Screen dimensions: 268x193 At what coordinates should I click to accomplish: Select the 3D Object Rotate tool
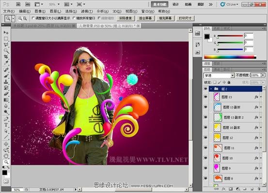coord(6,144)
